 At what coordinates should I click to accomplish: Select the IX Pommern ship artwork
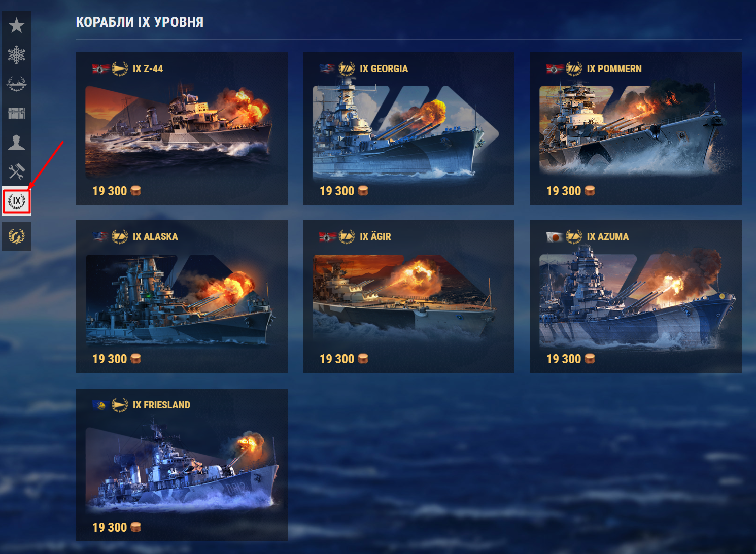coord(633,129)
